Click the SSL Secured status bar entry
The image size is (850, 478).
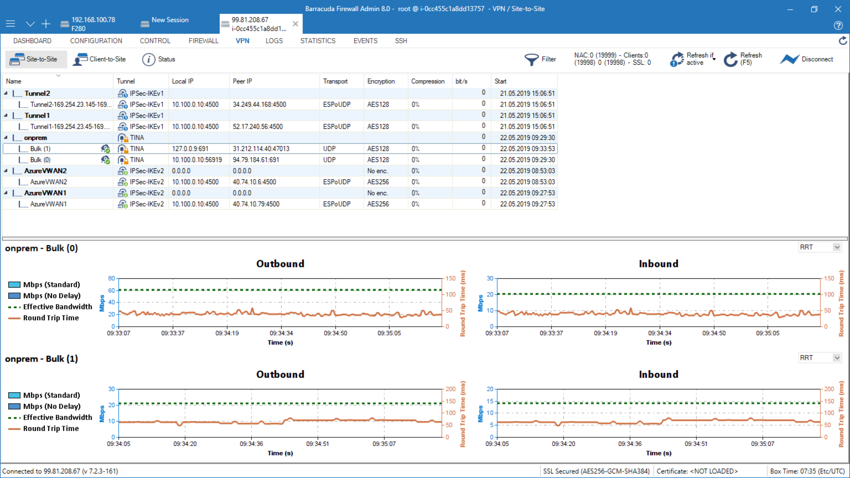click(x=596, y=471)
